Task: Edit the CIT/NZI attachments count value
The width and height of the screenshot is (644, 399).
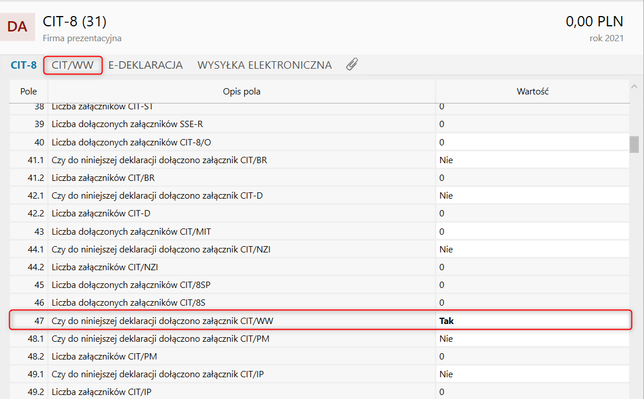Action: click(532, 267)
